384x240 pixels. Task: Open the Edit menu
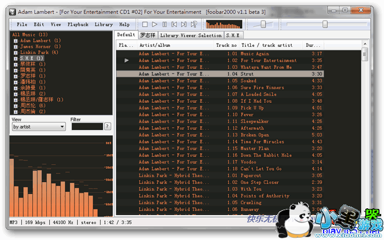[x=39, y=24]
